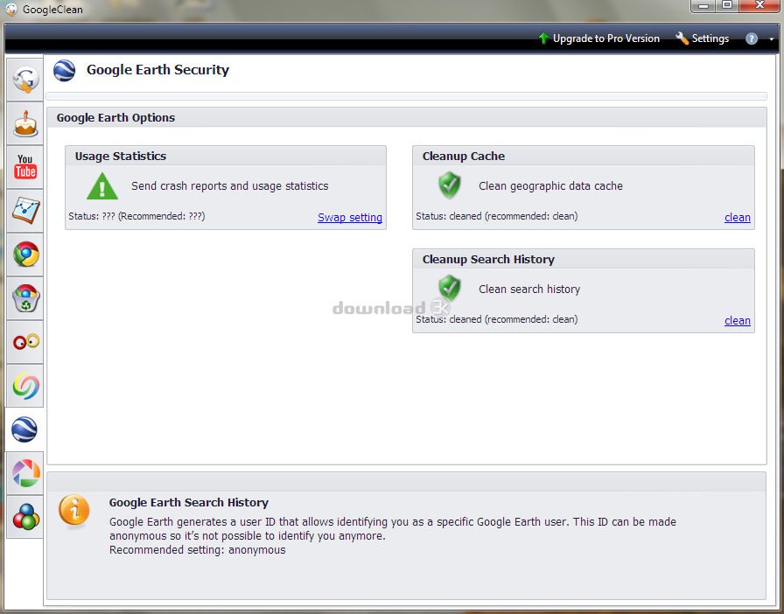784x614 pixels.
Task: Open the colored balls sidebar tab
Action: click(x=25, y=517)
